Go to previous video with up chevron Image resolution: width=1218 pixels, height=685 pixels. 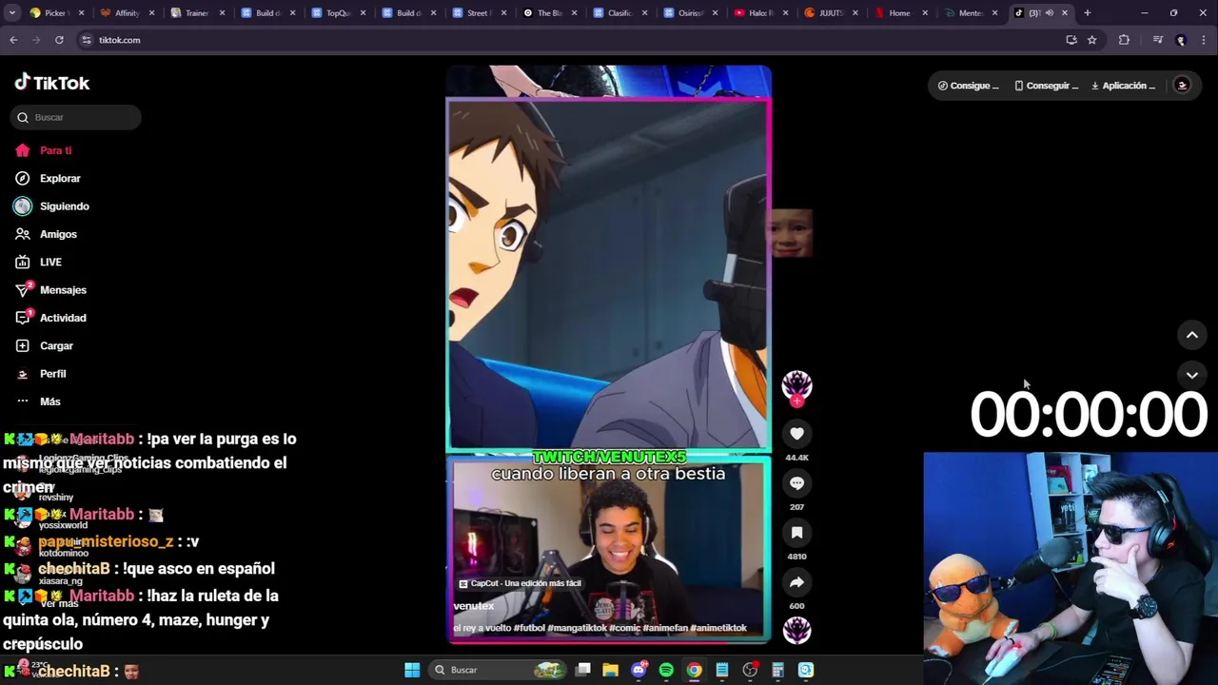click(1191, 335)
